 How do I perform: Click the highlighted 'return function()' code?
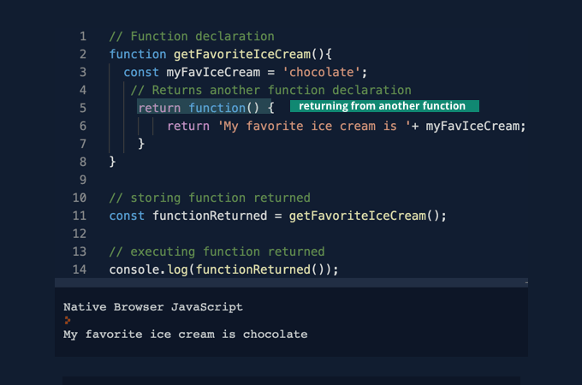[205, 108]
